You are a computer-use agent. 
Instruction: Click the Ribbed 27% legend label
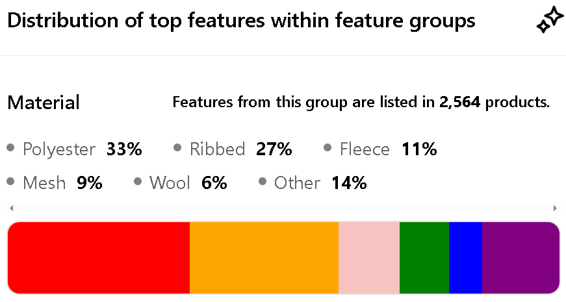coord(240,149)
